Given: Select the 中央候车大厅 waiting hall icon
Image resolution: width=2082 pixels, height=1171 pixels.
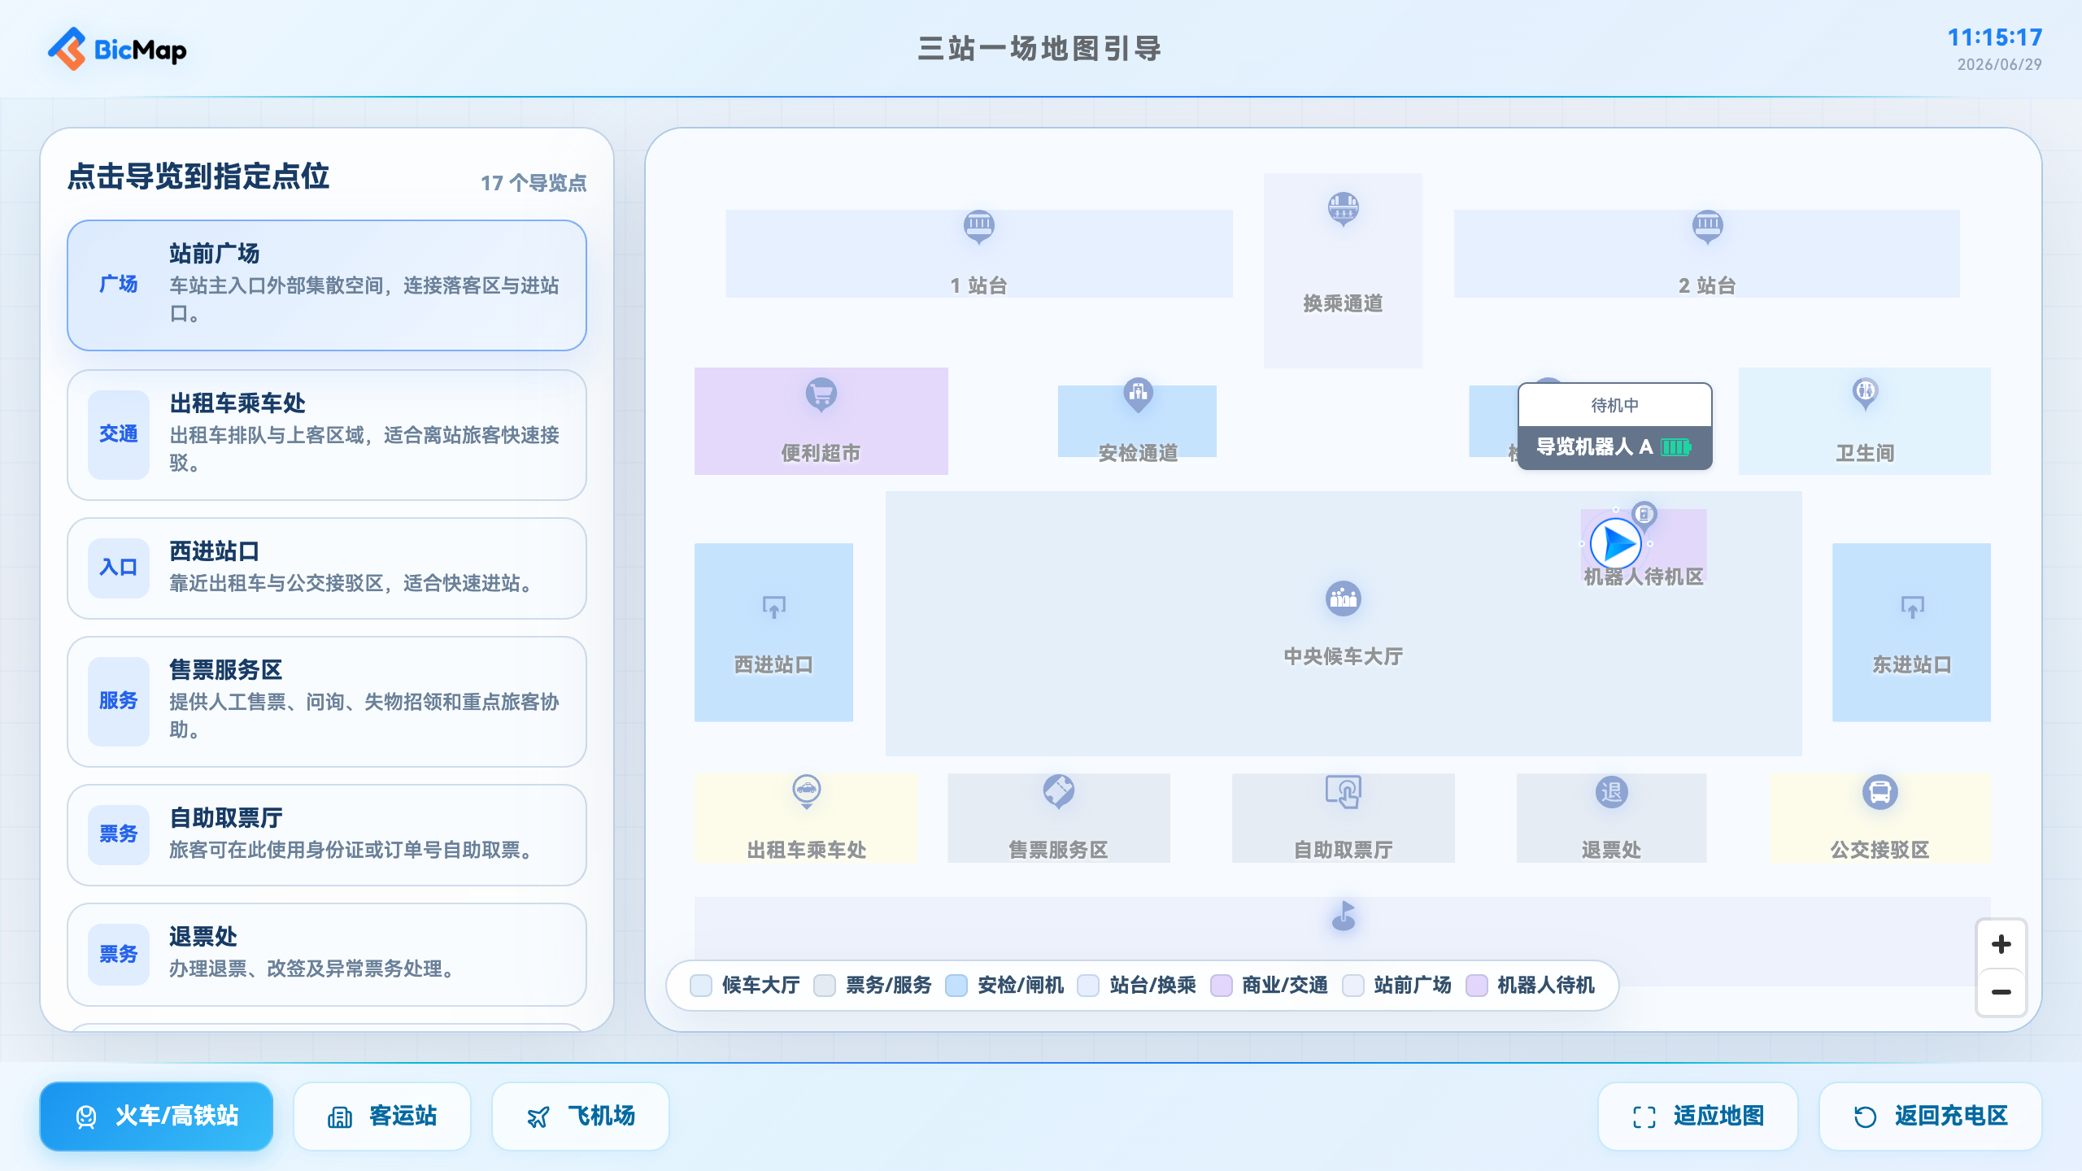Looking at the screenshot, I should (1343, 599).
